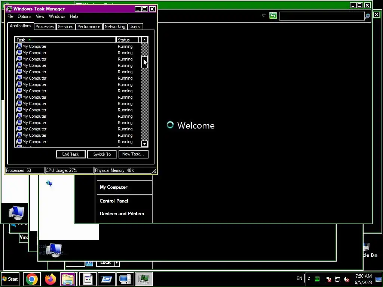Viewport: 383px width, 287px height.
Task: Click the Processes: 53 status bar entry
Action: click(24, 170)
